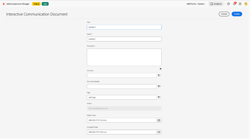Image resolution: width=250 pixels, height=139 pixels.
Task: Open the app switcher grid icon
Action: (x=240, y=4)
